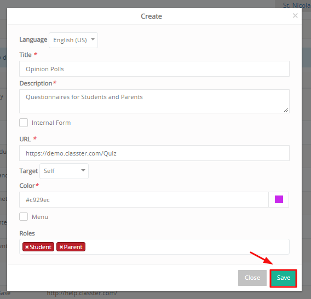The image size is (311, 299).
Task: Click into the Description text area
Action: click(154, 101)
